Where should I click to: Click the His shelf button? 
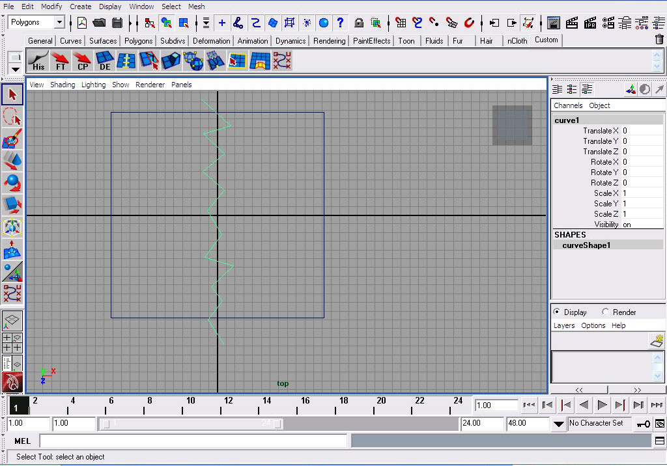pyautogui.click(x=38, y=61)
